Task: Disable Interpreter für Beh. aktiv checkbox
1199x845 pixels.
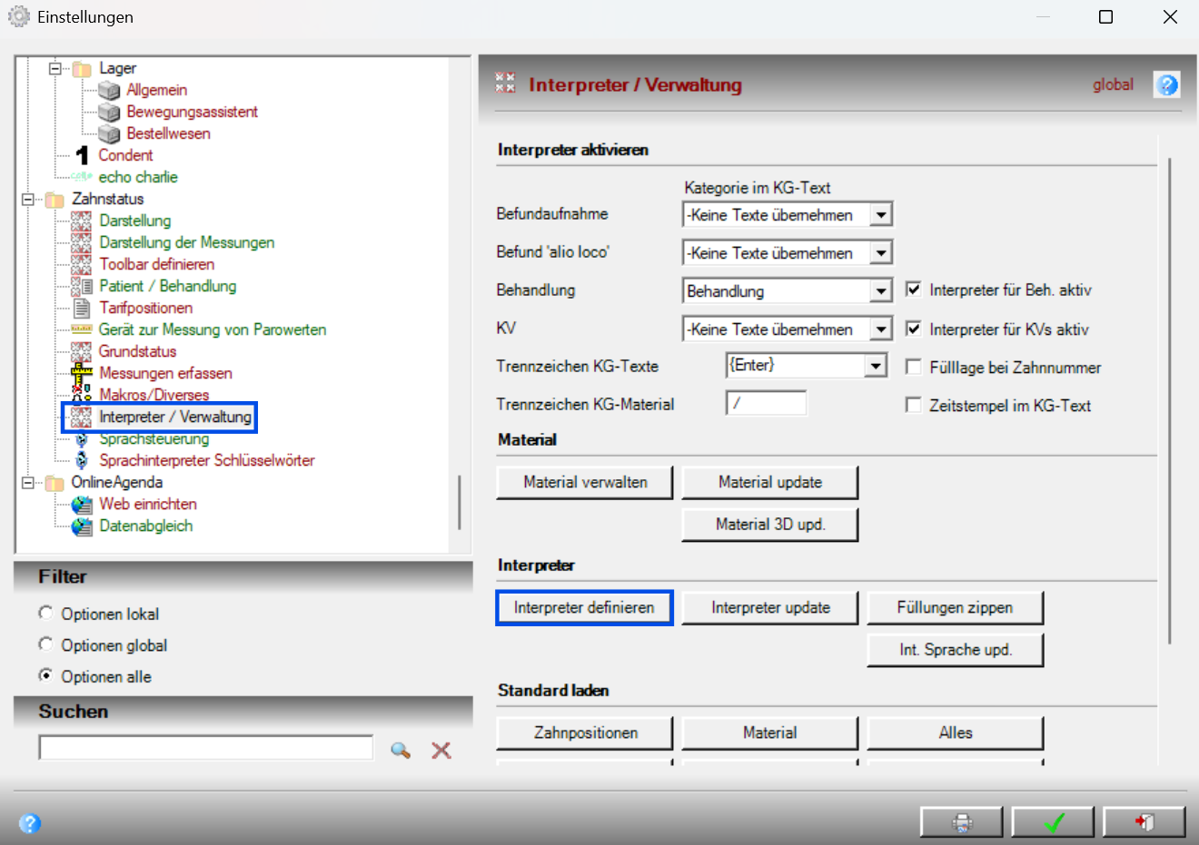Action: [914, 290]
